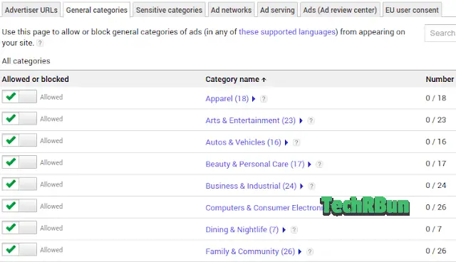The image size is (456, 262).
Task: Open the help icon beside Arts & Entertainment
Action: 311,120
